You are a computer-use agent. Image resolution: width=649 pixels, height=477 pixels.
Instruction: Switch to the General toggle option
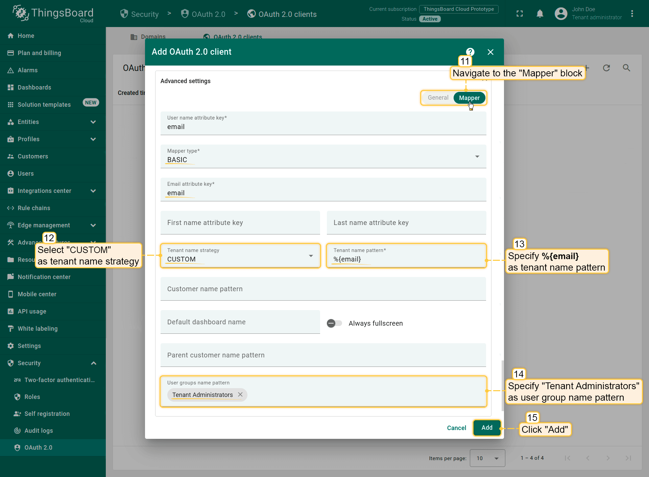438,98
